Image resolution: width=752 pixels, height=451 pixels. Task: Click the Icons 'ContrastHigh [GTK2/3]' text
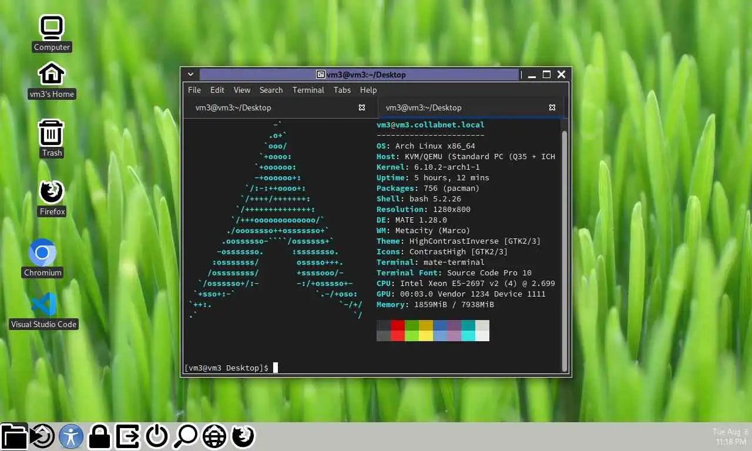[x=459, y=251]
